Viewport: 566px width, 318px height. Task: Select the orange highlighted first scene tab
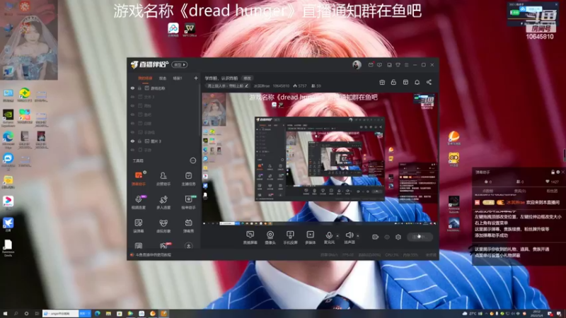tap(145, 78)
